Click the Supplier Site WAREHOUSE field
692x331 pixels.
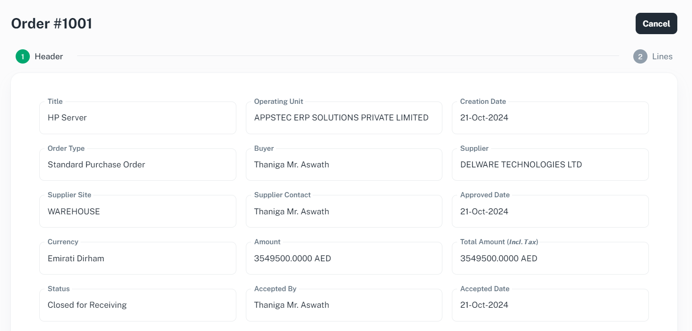click(137, 211)
